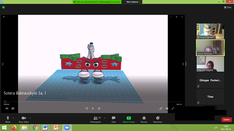The width and height of the screenshot is (234, 131).
Task: Mute the microphone
Action: [8, 119]
